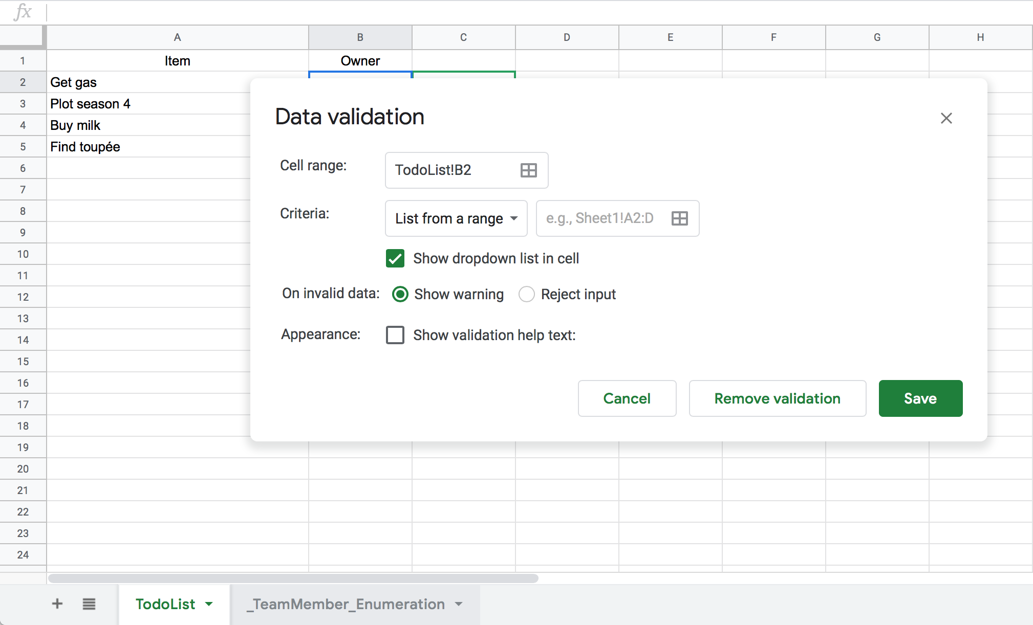
Task: Toggle Show dropdown list in cell checkbox
Action: (x=395, y=259)
